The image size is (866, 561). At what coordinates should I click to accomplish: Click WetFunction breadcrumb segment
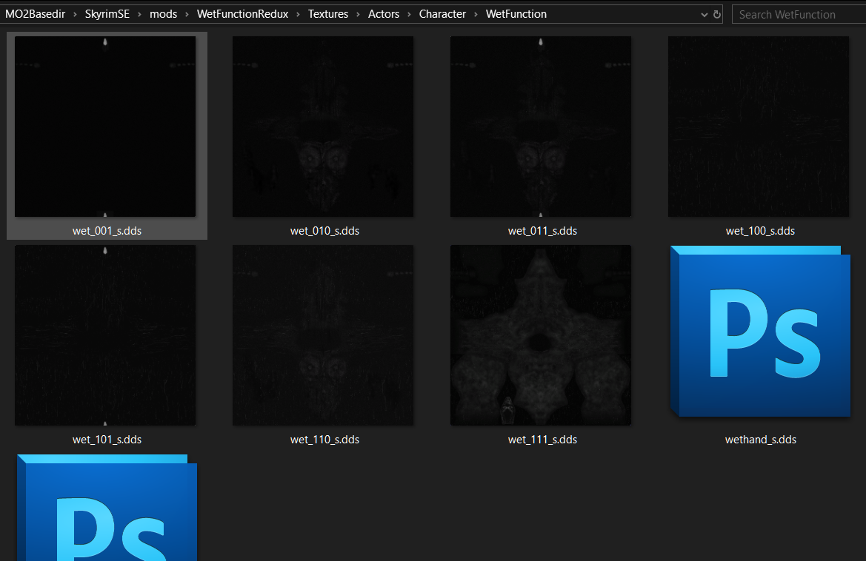(x=516, y=14)
